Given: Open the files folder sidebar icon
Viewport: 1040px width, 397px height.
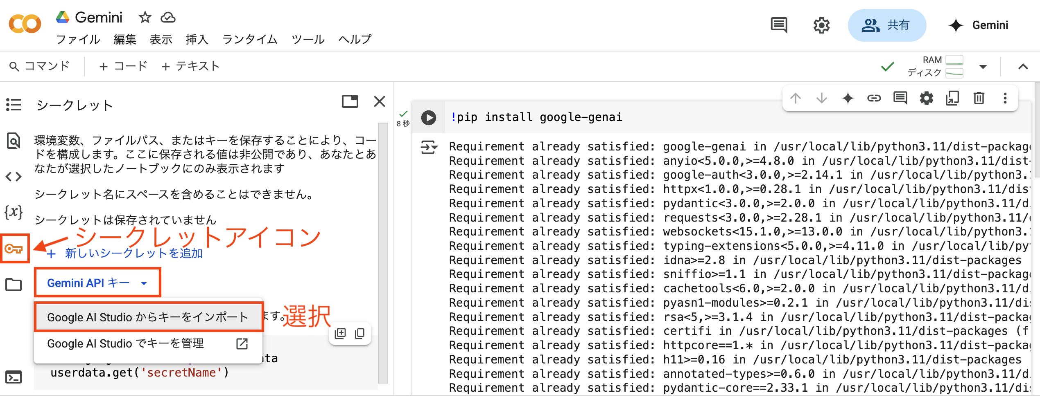Looking at the screenshot, I should pos(14,284).
